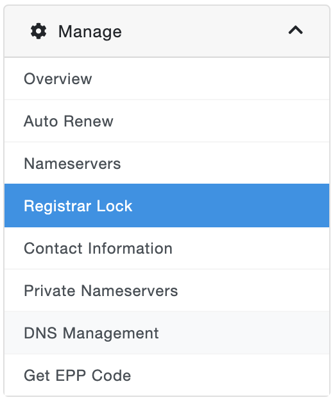335x402 pixels.
Task: Click the highlighted Registrar Lock item
Action: pos(167,205)
